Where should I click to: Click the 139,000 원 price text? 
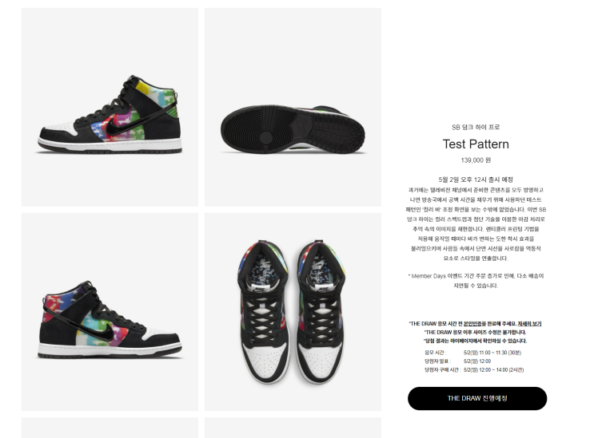[476, 160]
